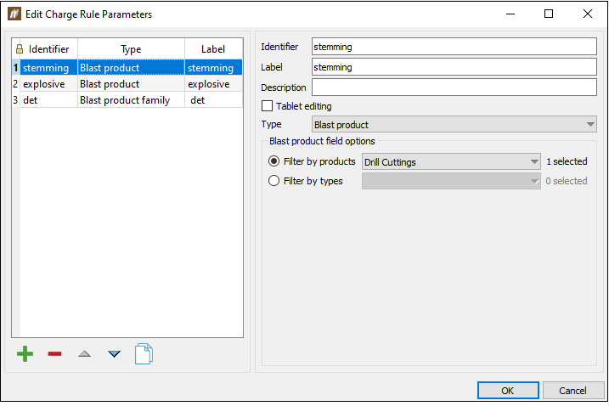The image size is (609, 406).
Task: Click into the Description field
Action: point(454,87)
